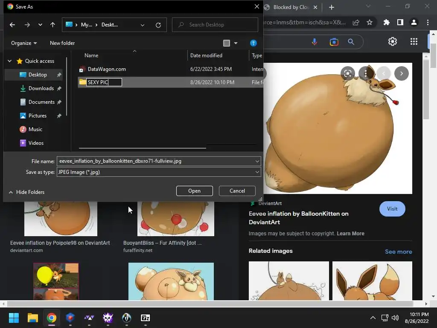Open Chrome three-dot menu

coord(428,23)
